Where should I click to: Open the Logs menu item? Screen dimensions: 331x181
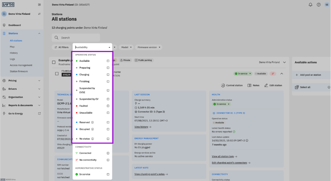click(x=12, y=59)
